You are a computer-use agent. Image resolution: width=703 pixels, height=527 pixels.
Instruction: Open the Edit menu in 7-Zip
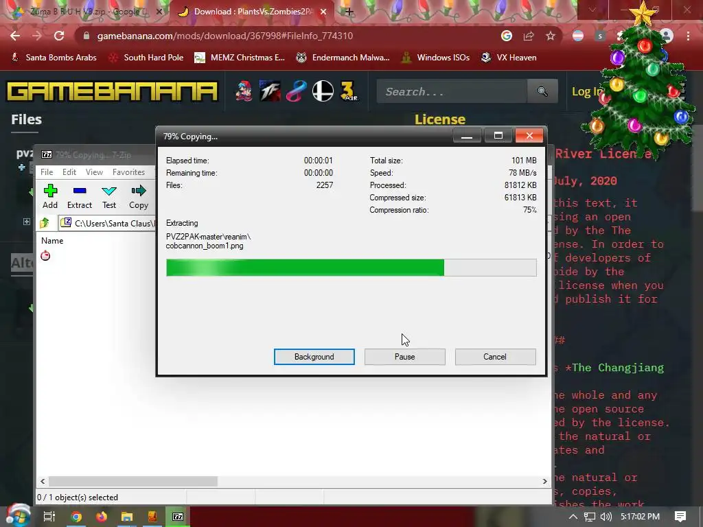[x=69, y=172]
